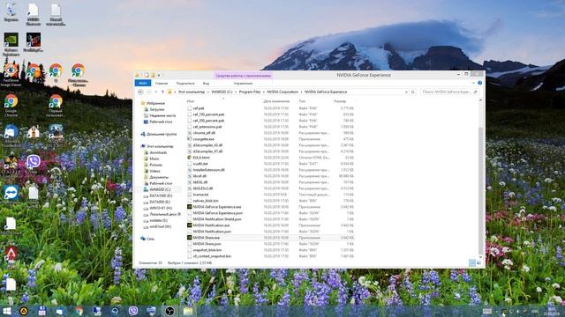Open the Главная ribbon tab

(x=162, y=84)
